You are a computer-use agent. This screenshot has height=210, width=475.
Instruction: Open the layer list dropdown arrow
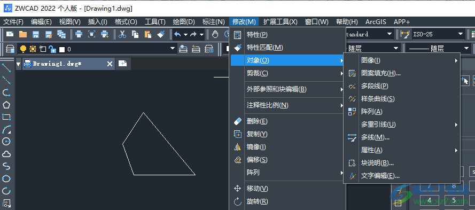pyautogui.click(x=173, y=49)
